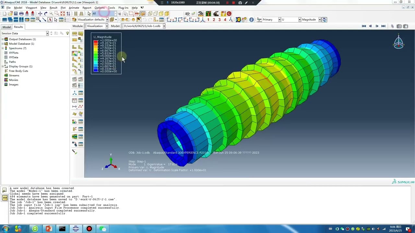The height and width of the screenshot is (233, 415).
Task: Click the Create Coordinate System icon
Action: point(75,93)
